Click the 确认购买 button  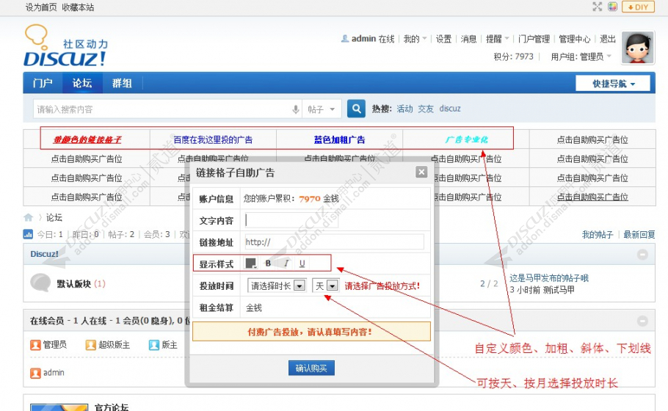[311, 368]
